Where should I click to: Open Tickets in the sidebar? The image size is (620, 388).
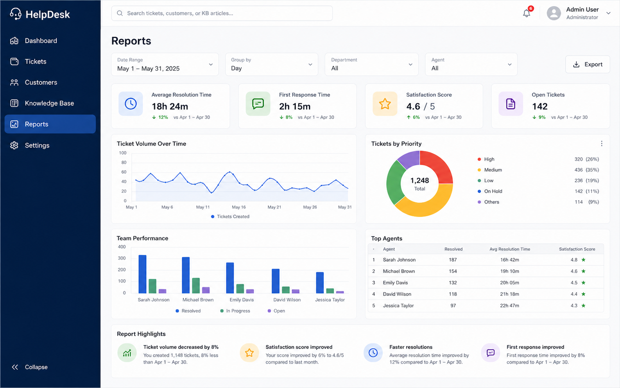coord(50,61)
